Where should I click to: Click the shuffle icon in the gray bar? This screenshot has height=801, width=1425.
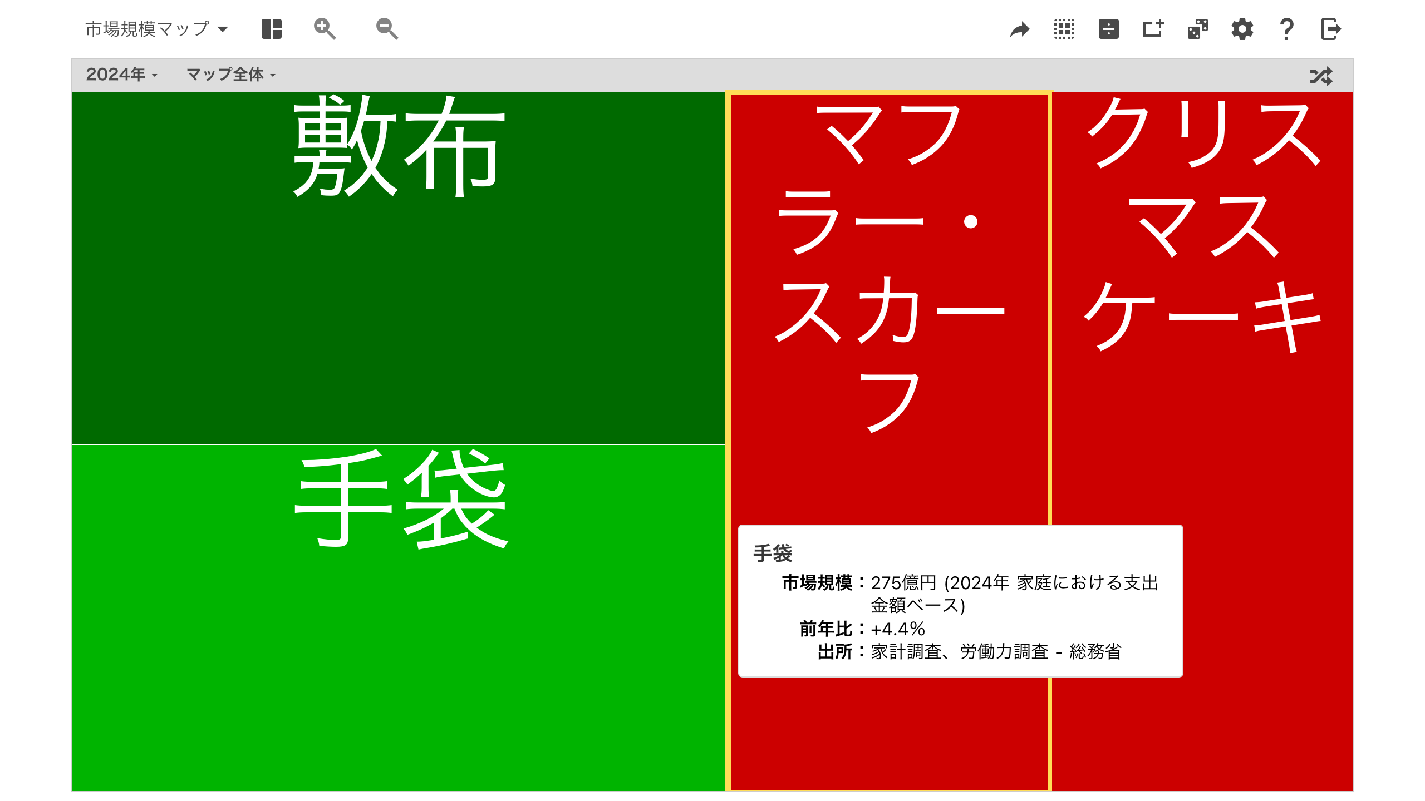(1321, 76)
